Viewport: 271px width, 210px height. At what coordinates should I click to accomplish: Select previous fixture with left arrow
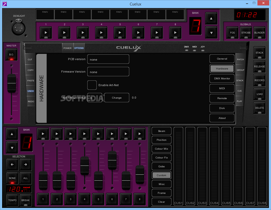point(12,164)
